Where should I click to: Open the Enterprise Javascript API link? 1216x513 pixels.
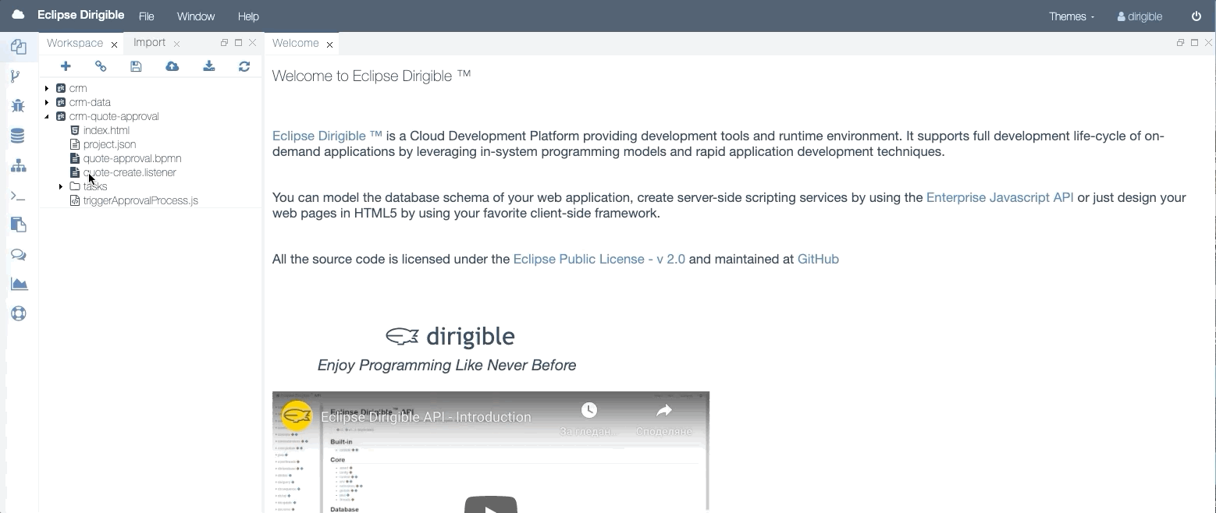pyautogui.click(x=1000, y=197)
